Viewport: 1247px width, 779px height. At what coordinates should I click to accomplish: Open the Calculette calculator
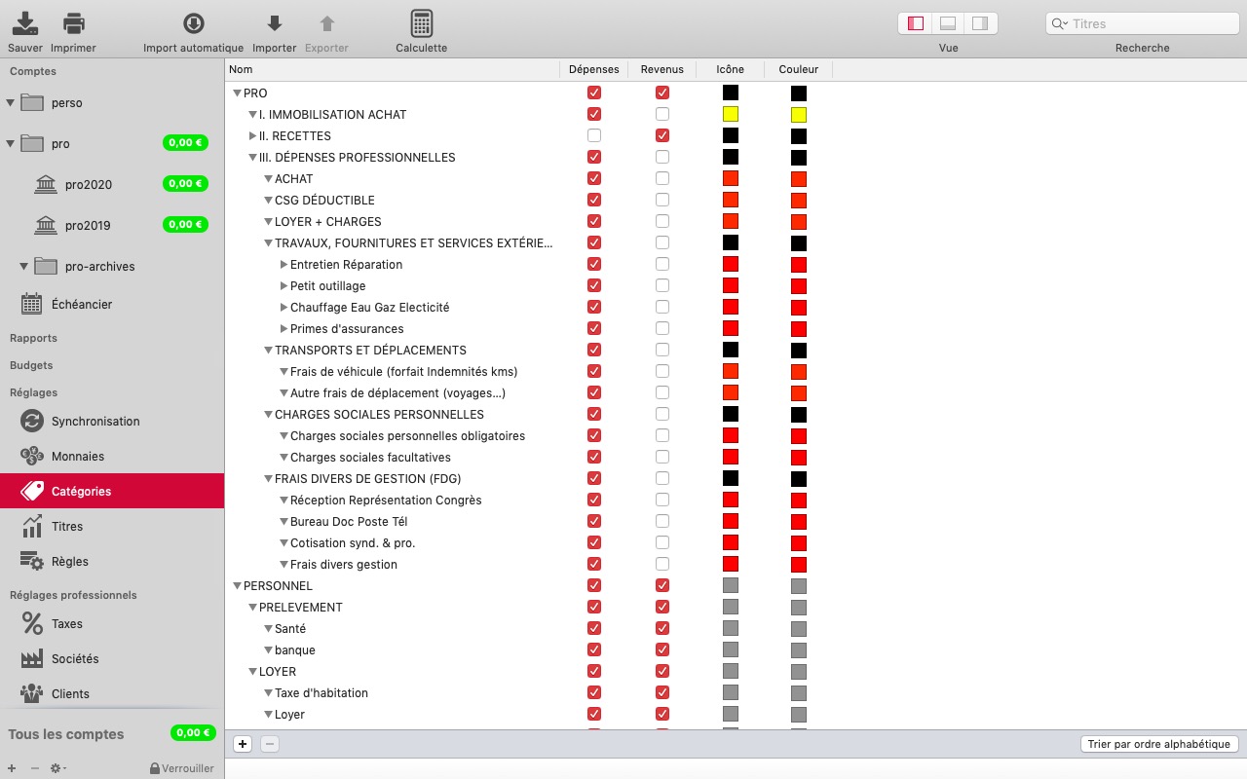point(421,23)
